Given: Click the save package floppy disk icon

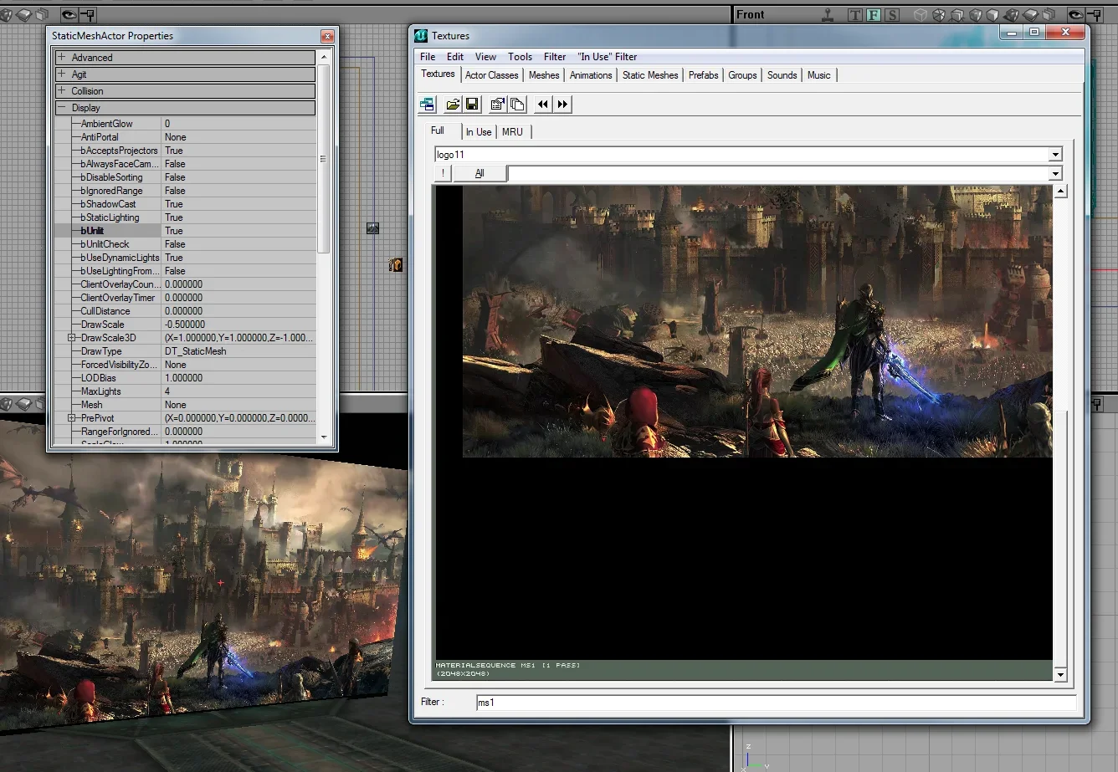Looking at the screenshot, I should click(x=472, y=105).
